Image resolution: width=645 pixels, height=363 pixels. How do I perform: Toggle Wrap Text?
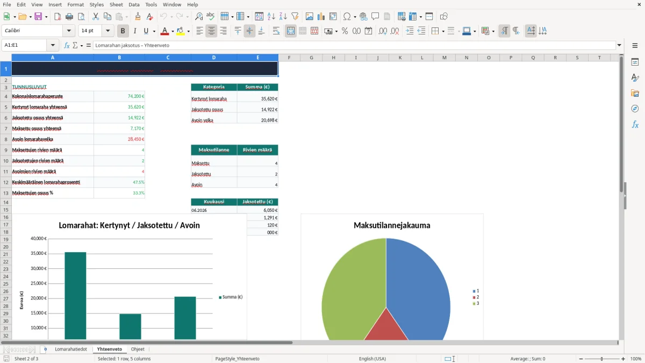(276, 31)
